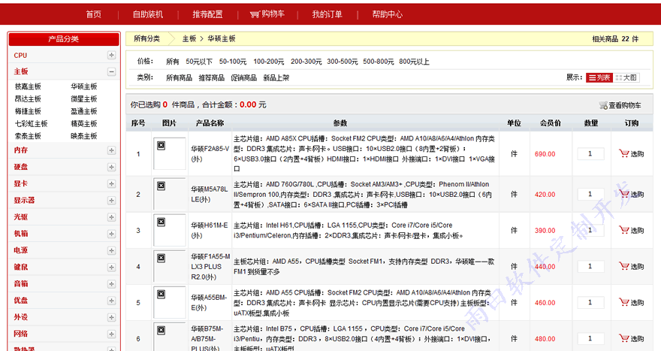Expand the 优盘 category plus icon

[x=111, y=301]
